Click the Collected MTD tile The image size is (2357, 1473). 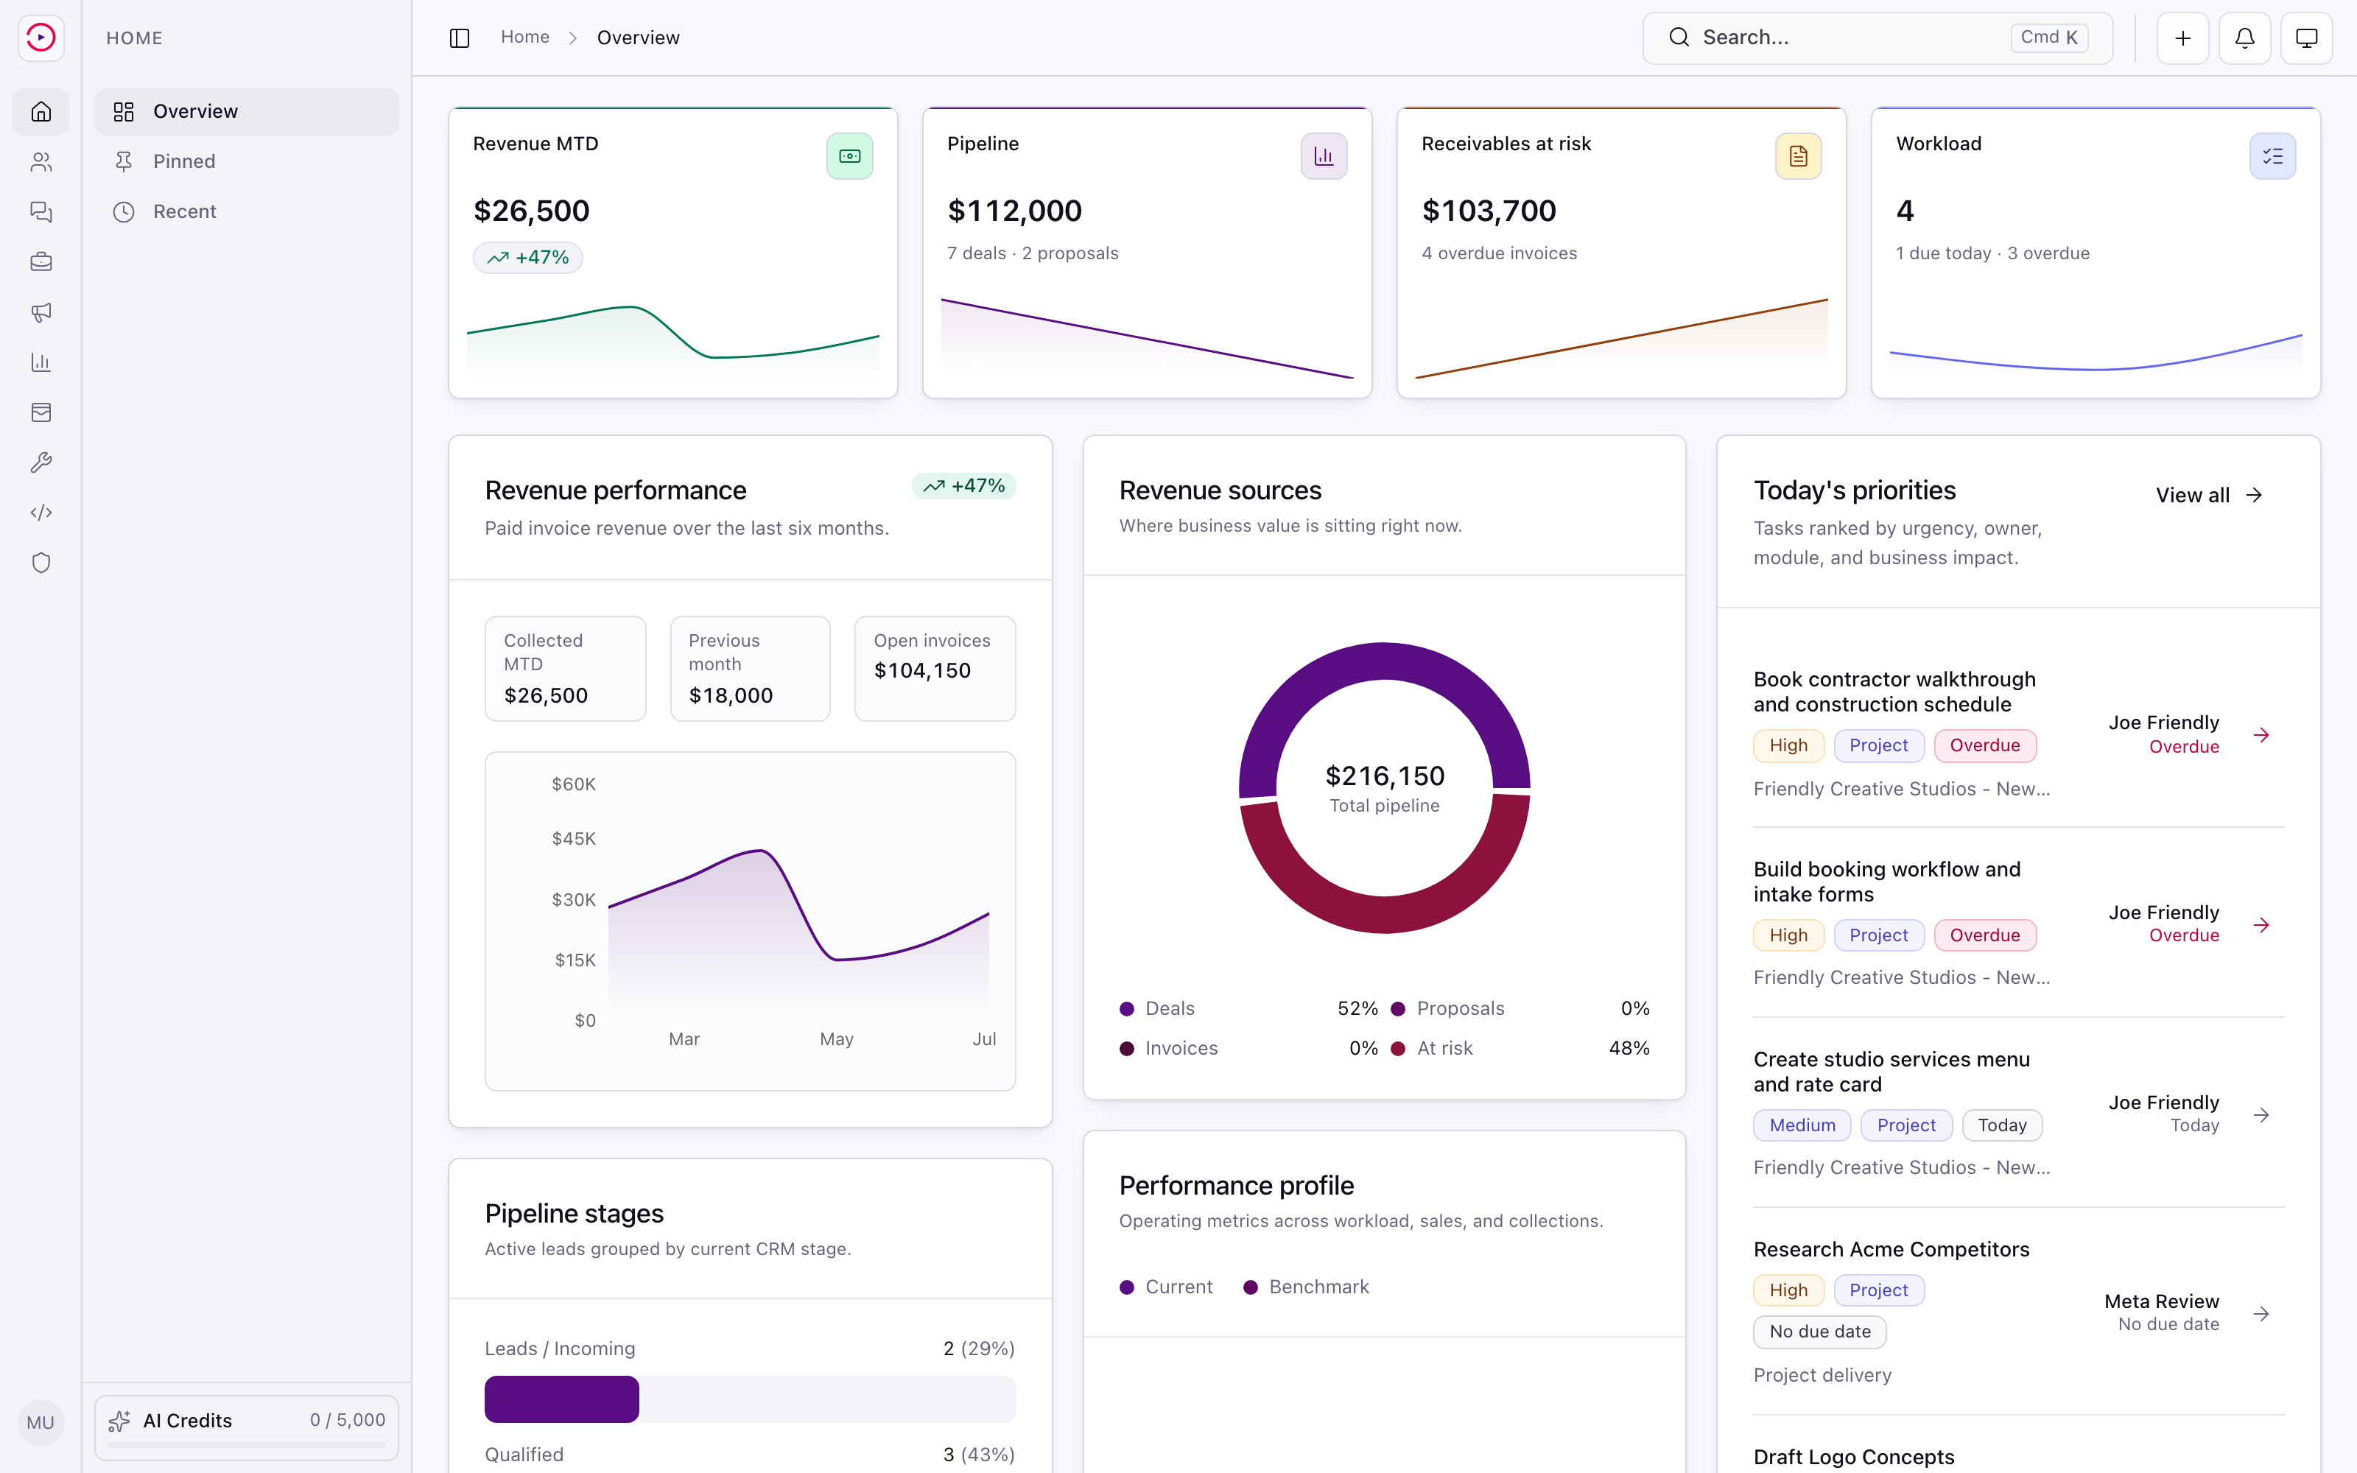click(x=565, y=668)
